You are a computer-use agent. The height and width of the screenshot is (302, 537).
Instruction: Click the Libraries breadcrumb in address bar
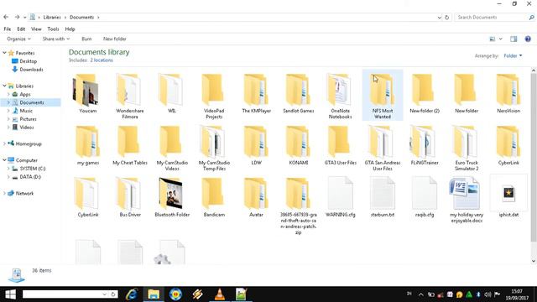[x=52, y=18]
